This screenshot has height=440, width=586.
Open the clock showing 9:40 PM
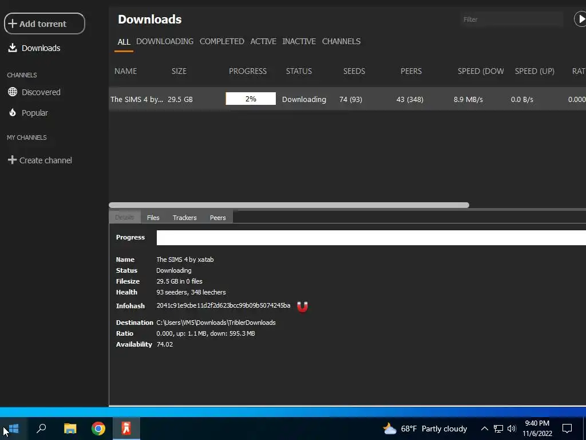(537, 429)
